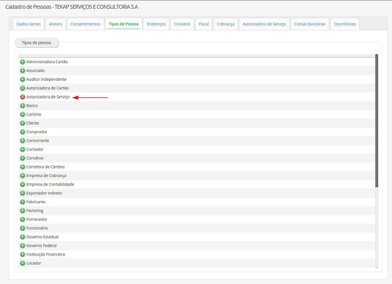Viewport: 392px width, 284px height.
Task: Select the Fiscal tab
Action: pos(204,24)
